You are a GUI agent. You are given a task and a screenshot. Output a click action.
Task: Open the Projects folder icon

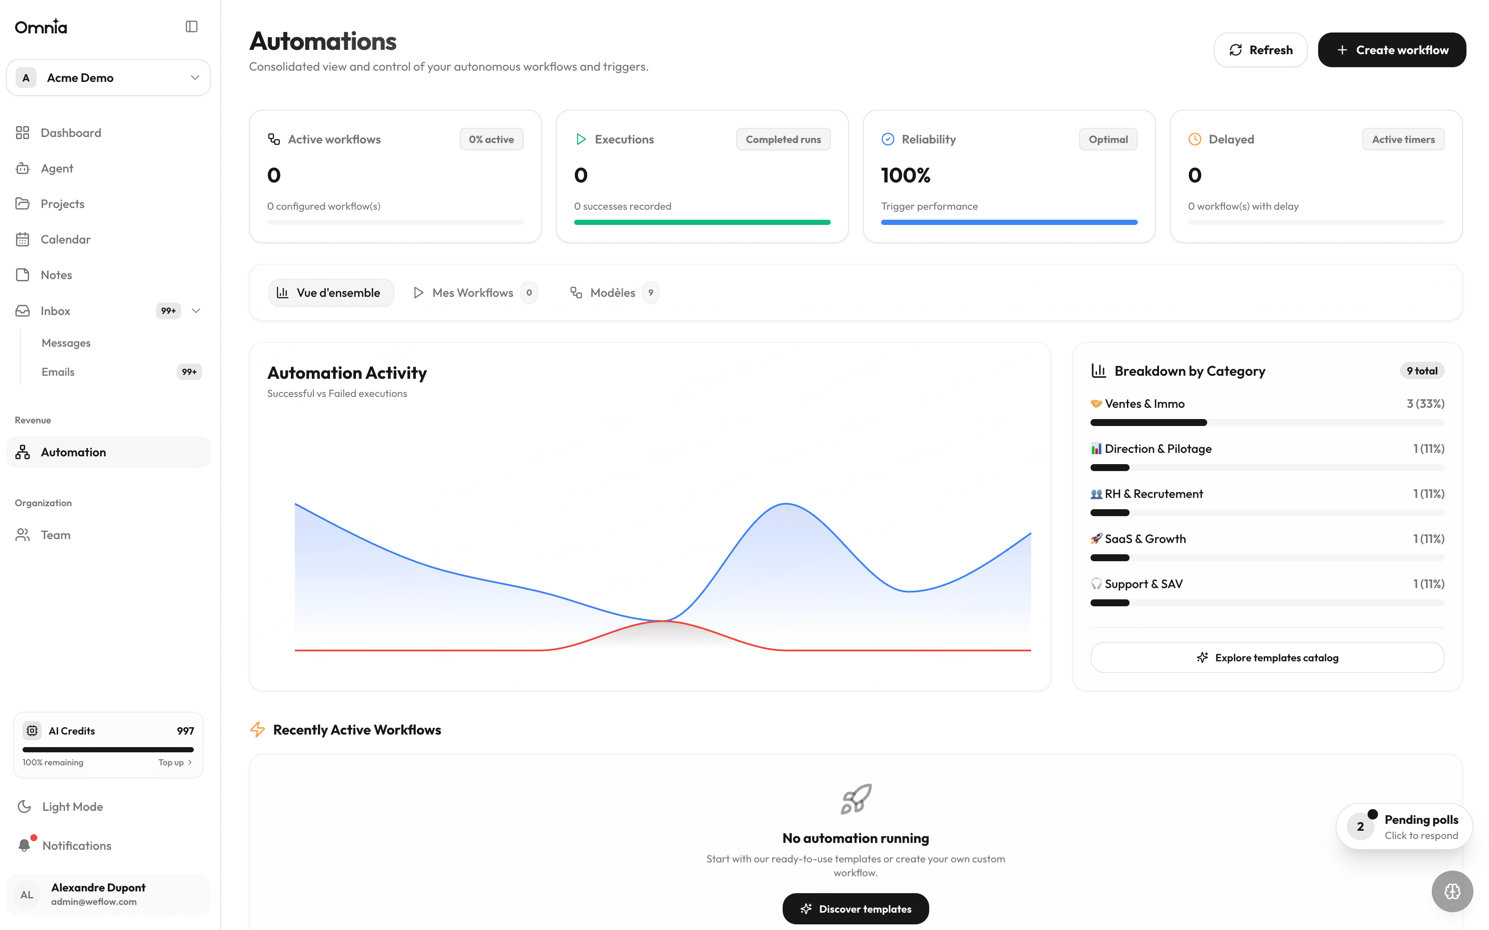click(x=23, y=204)
